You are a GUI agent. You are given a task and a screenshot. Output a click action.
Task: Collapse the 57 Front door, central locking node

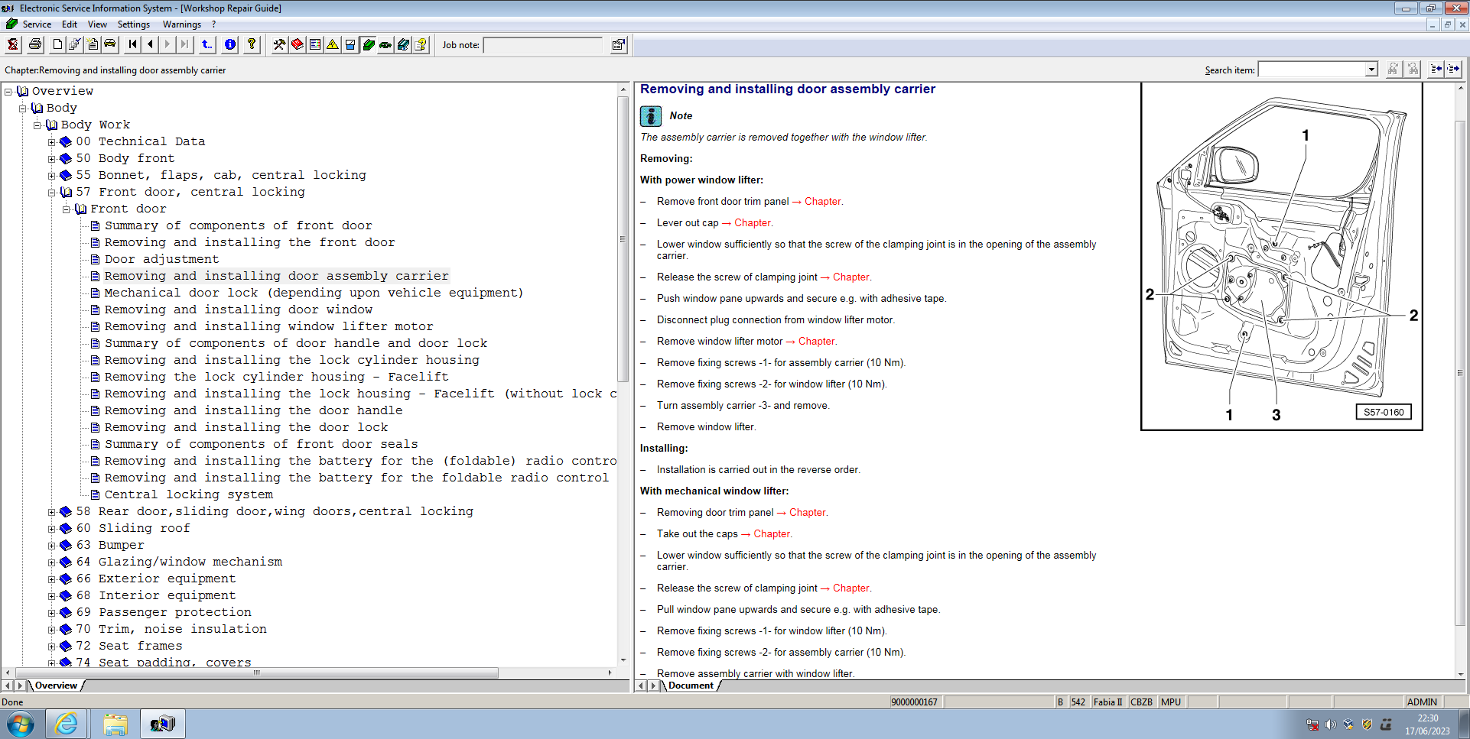coord(52,193)
